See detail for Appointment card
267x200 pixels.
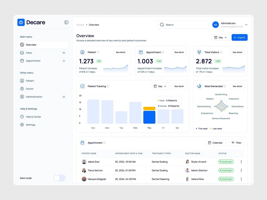[x=179, y=52]
